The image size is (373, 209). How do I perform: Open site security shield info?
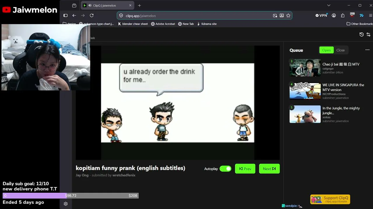[122, 16]
